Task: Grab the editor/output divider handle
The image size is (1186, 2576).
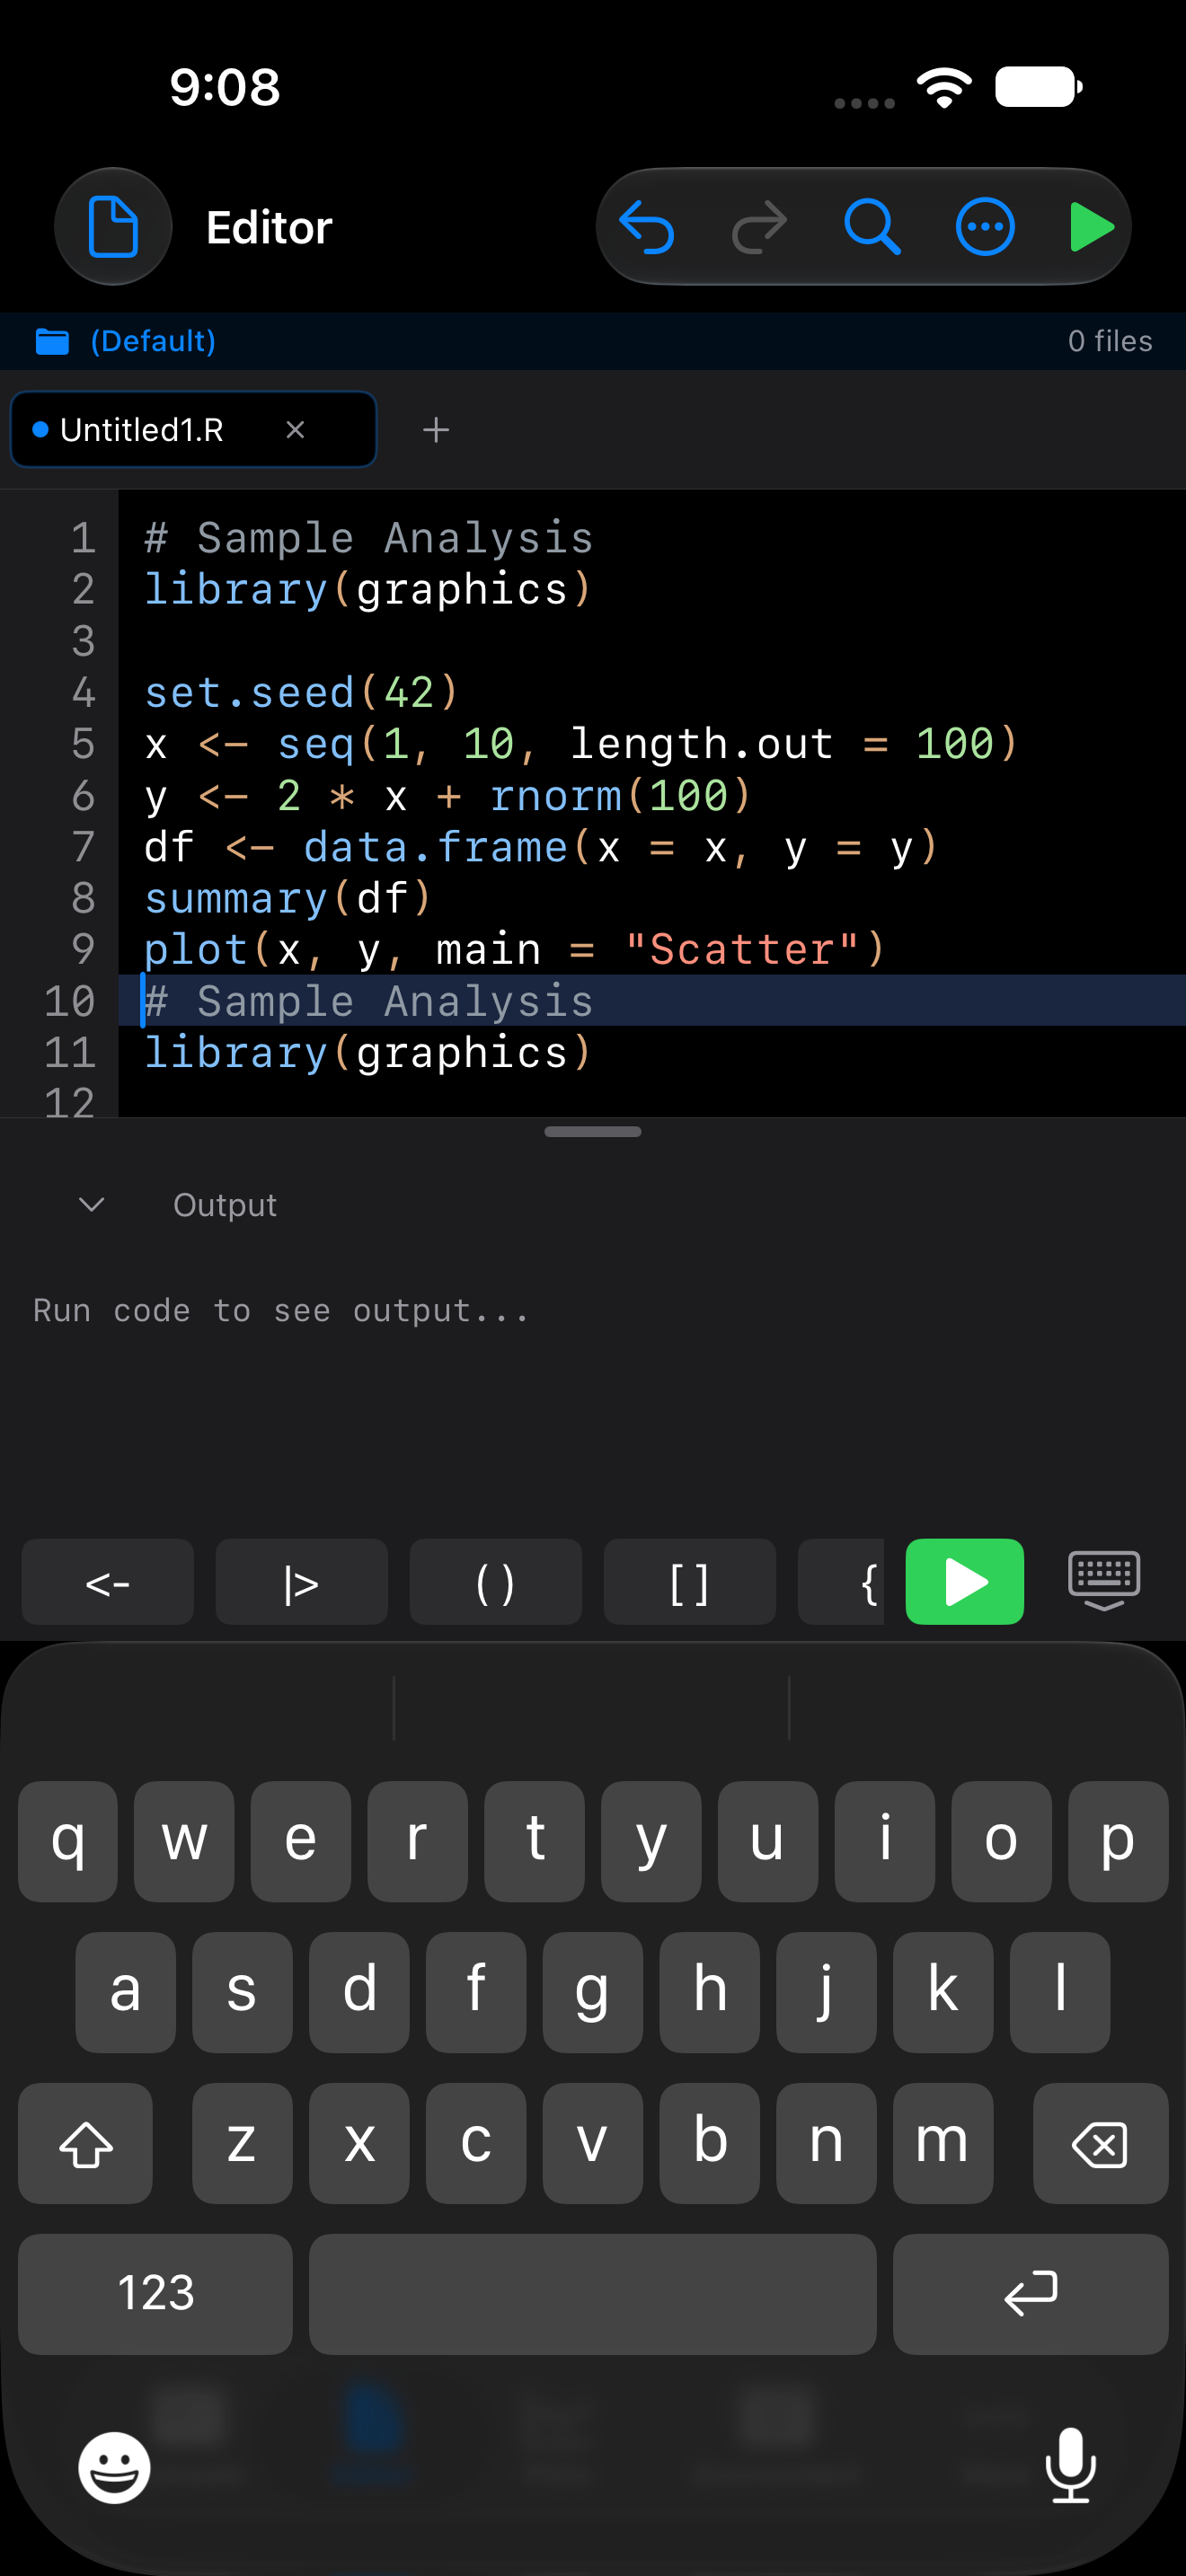Action: tap(593, 1132)
